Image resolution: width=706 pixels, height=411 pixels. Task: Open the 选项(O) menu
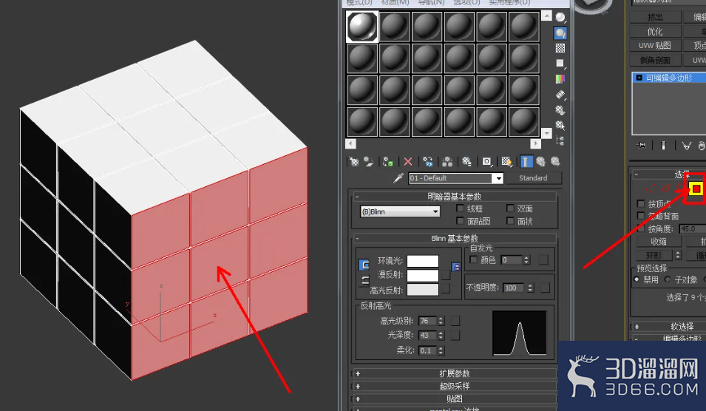(x=466, y=2)
